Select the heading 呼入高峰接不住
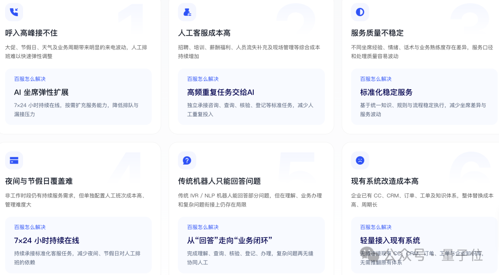499x275 pixels. coord(31,33)
